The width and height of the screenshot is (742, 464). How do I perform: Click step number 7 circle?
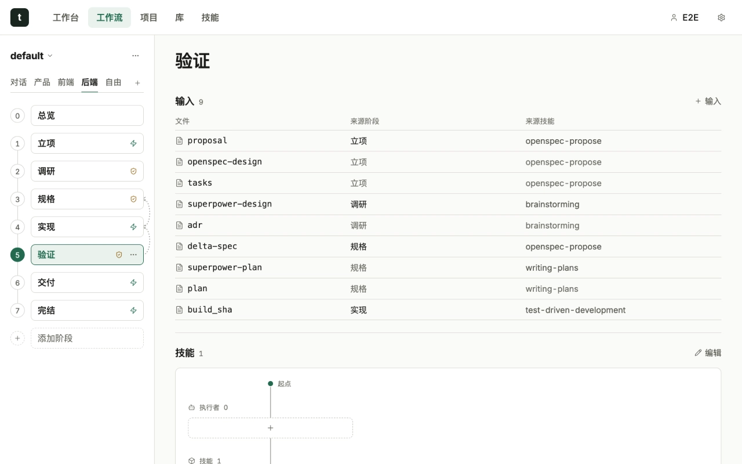tap(17, 310)
